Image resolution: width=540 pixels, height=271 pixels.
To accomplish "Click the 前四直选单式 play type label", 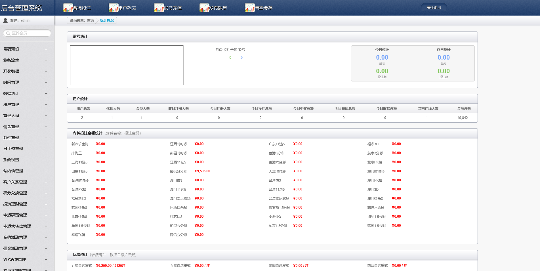I will (x=377, y=266).
